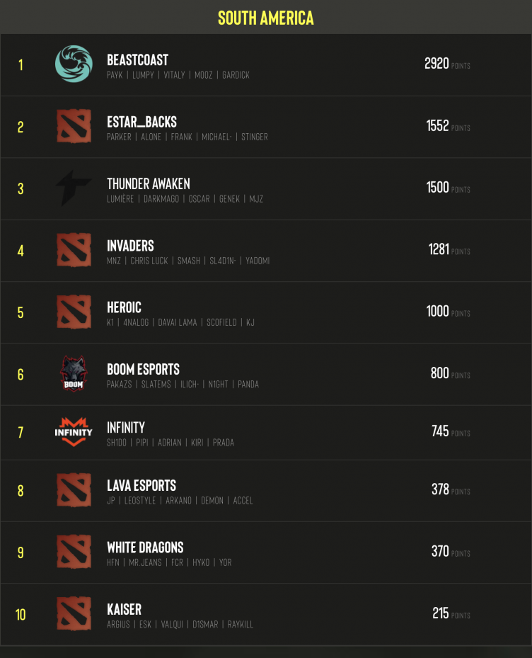The width and height of the screenshot is (532, 658).
Task: Click the Lava Esports Dota logo
Action: [x=74, y=490]
